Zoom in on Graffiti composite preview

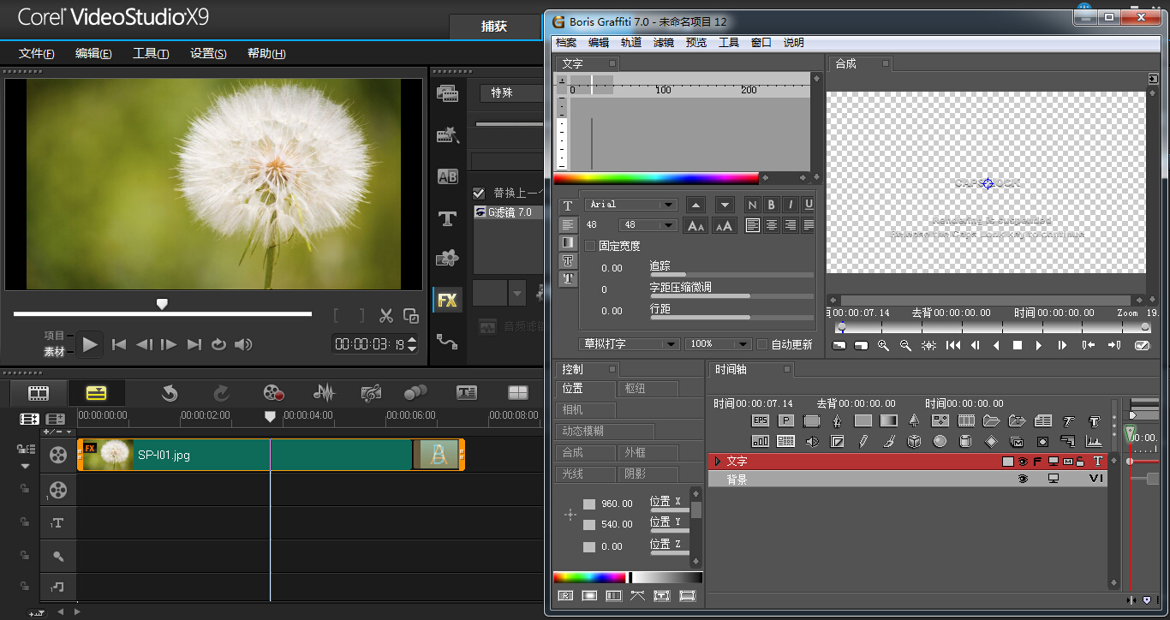pos(884,345)
